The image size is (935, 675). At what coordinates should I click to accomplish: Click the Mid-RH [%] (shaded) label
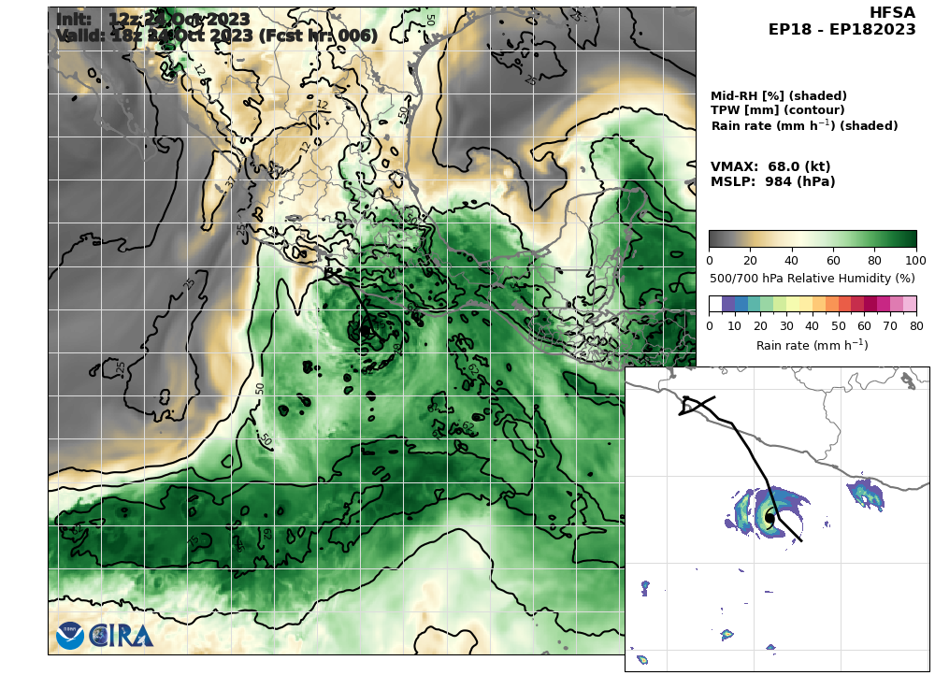pos(779,96)
